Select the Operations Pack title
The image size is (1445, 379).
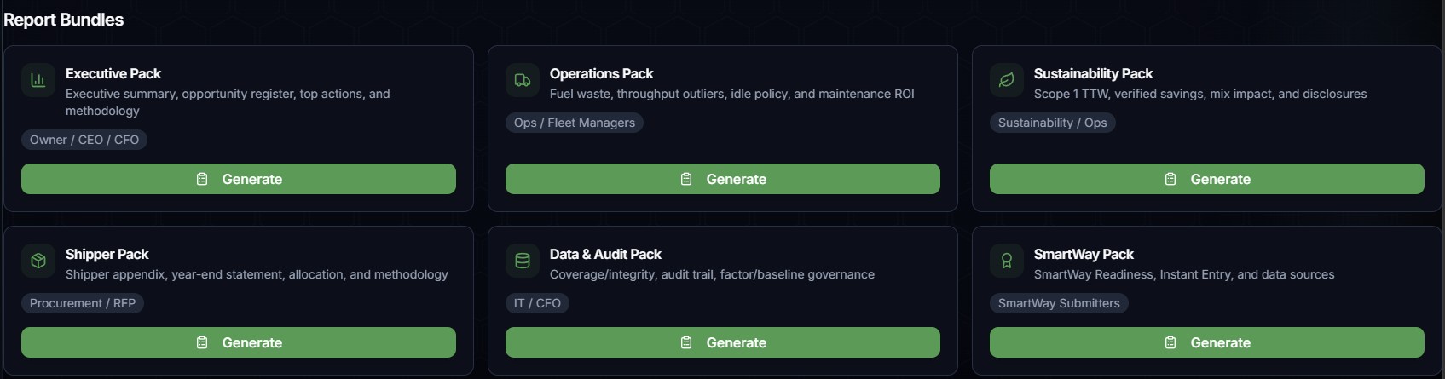point(602,73)
